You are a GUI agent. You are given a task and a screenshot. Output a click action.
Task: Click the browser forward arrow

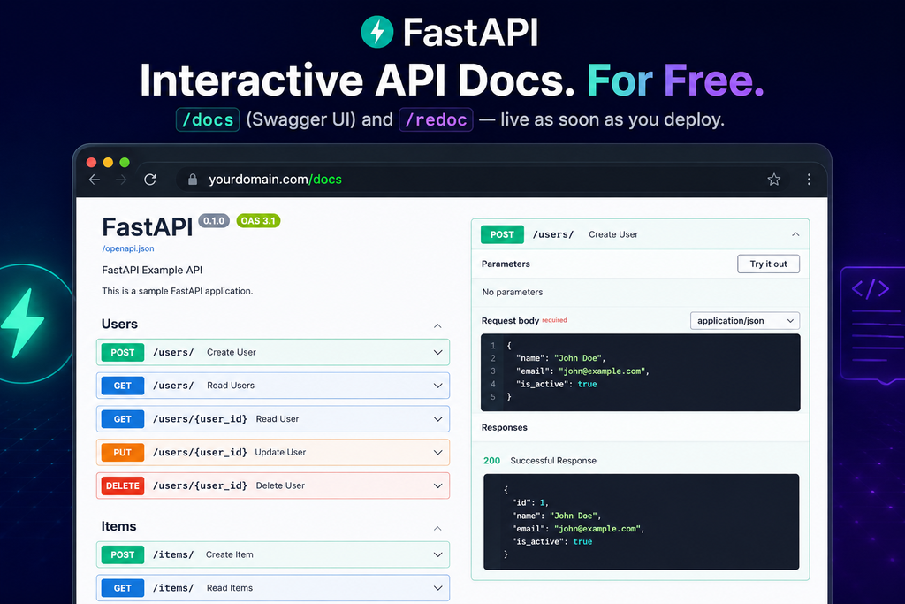click(120, 180)
